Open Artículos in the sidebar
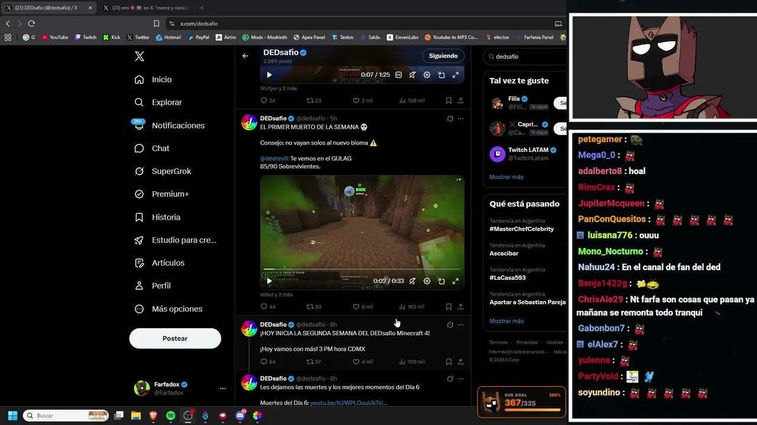Viewport: 757px width, 425px height. click(x=159, y=263)
